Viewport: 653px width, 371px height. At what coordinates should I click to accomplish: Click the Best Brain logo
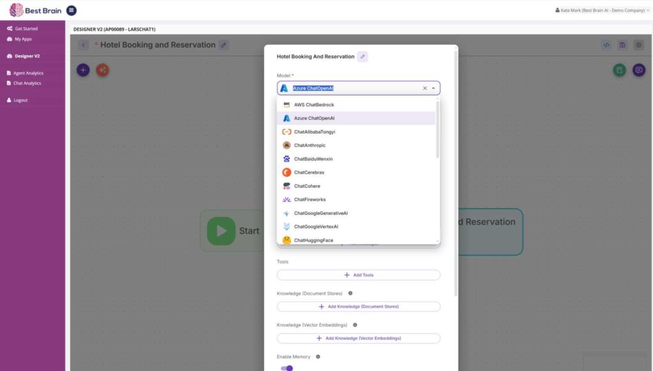pyautogui.click(x=36, y=10)
